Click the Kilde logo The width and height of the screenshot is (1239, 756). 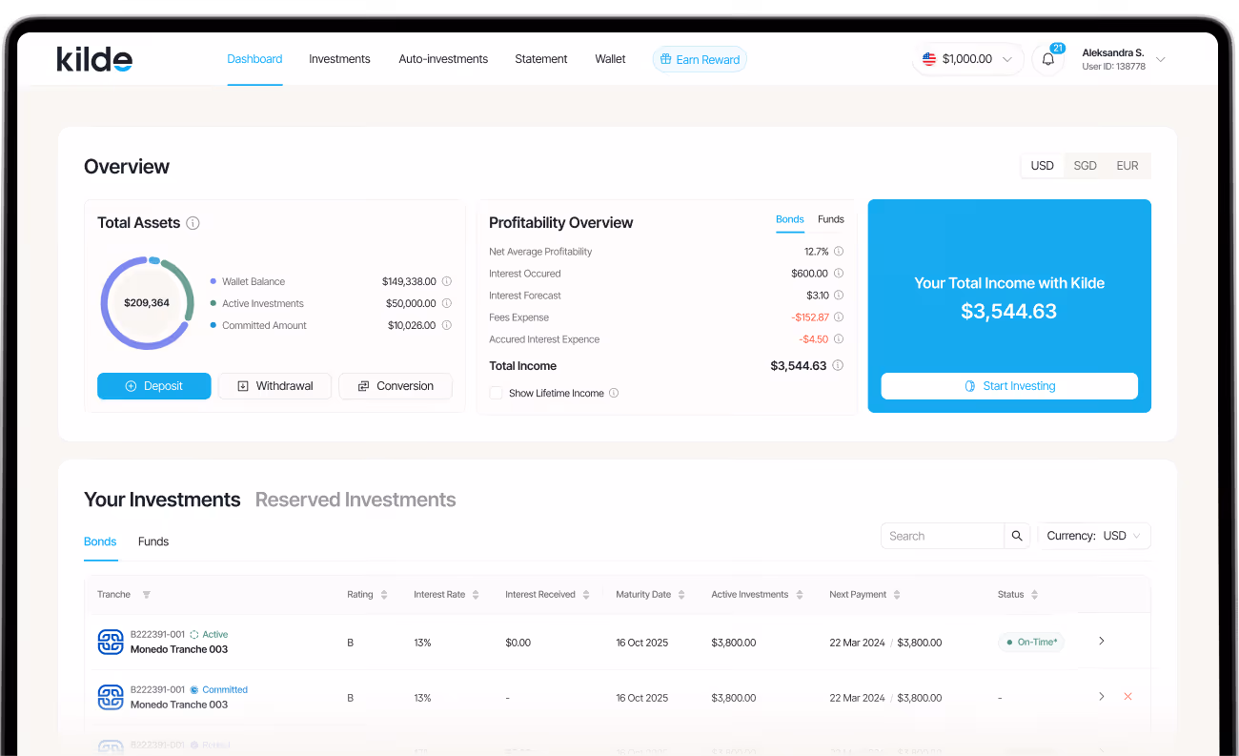[x=94, y=59]
